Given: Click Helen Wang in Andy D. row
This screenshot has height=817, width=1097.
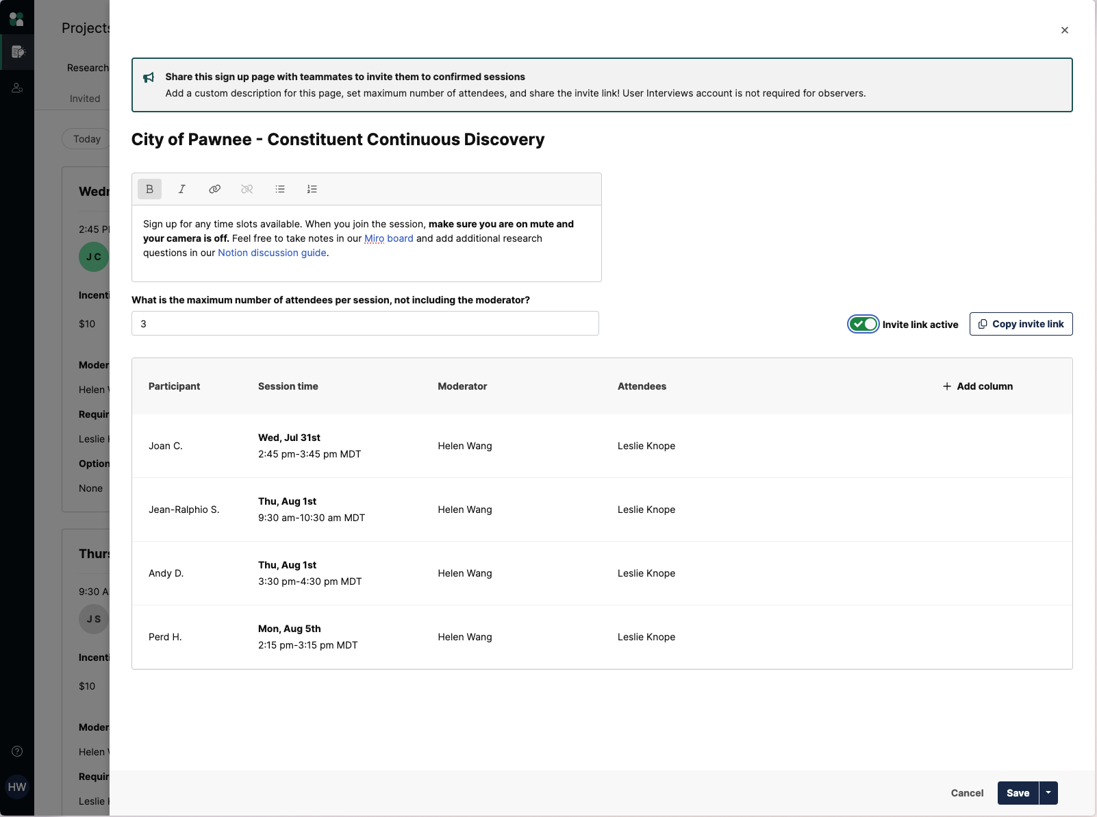Looking at the screenshot, I should coord(465,573).
